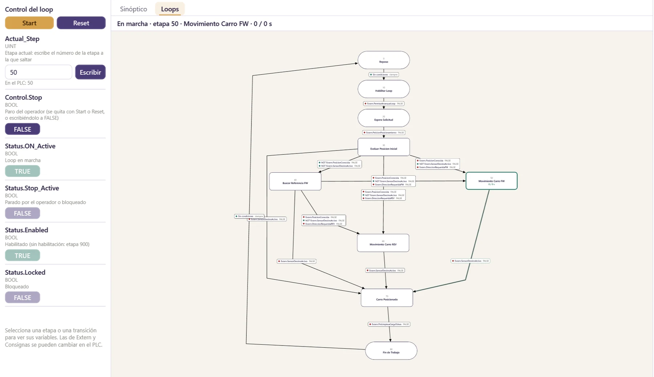Select the active Movimiento Carro FW node

point(492,181)
